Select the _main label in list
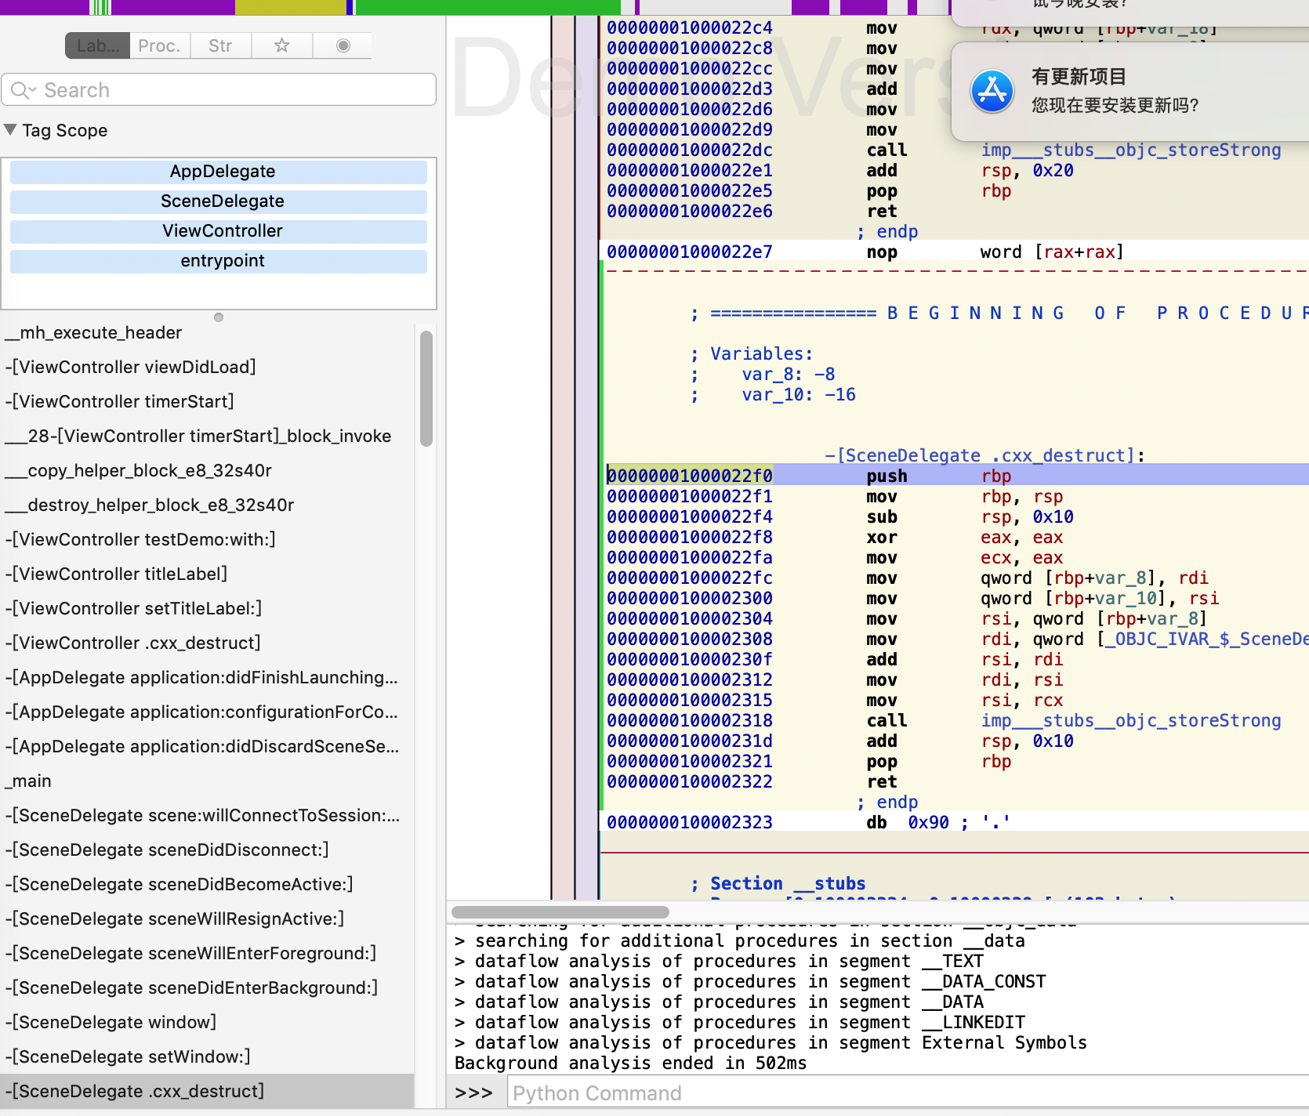 click(x=29, y=781)
